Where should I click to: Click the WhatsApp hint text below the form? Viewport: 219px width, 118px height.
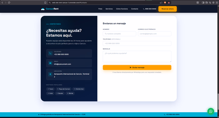click(137, 72)
